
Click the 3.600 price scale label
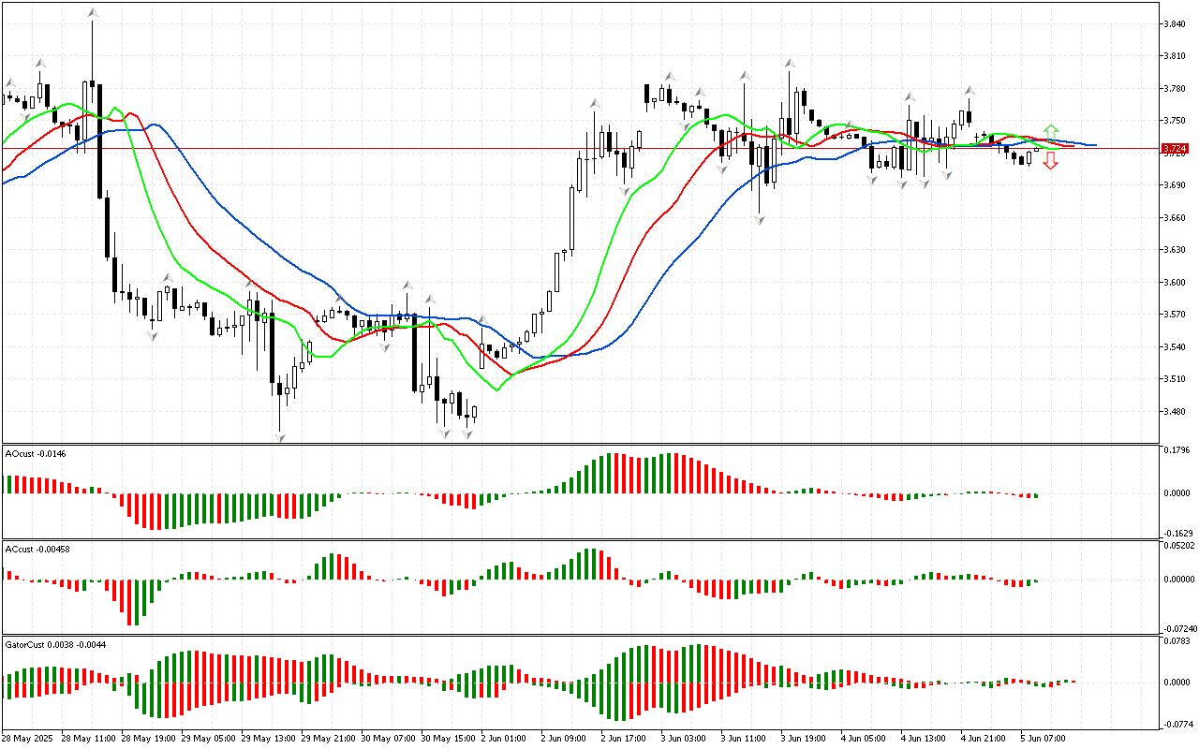point(1175,282)
